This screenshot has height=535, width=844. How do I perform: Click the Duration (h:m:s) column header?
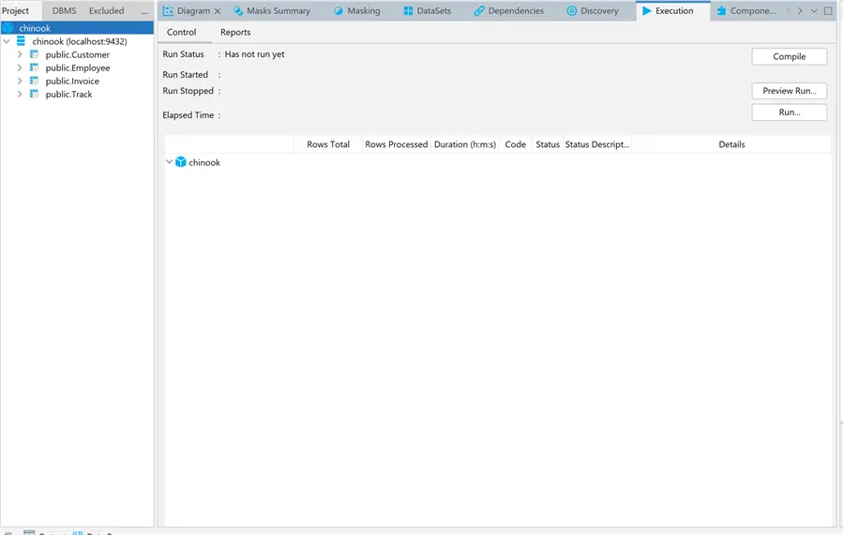pos(465,144)
